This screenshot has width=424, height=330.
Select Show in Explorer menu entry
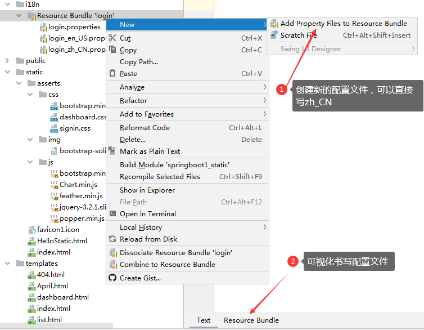click(147, 190)
